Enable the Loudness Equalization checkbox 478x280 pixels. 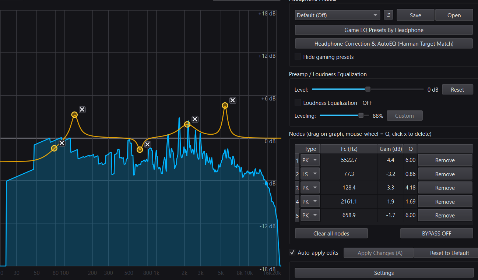point(298,103)
